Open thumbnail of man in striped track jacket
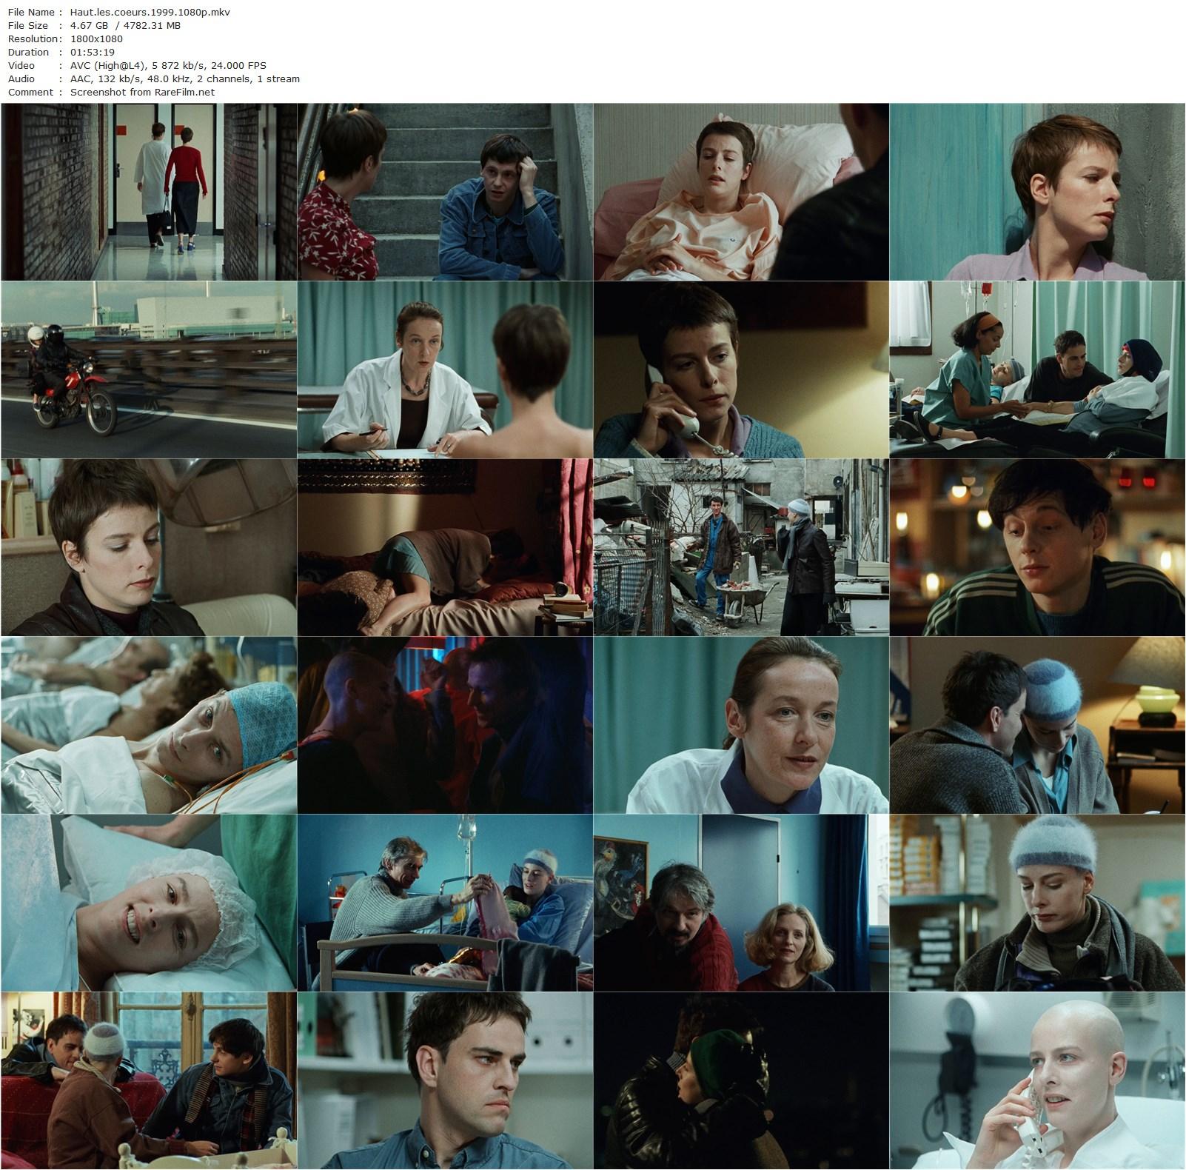Viewport: 1186px width, 1170px height. [1037, 547]
